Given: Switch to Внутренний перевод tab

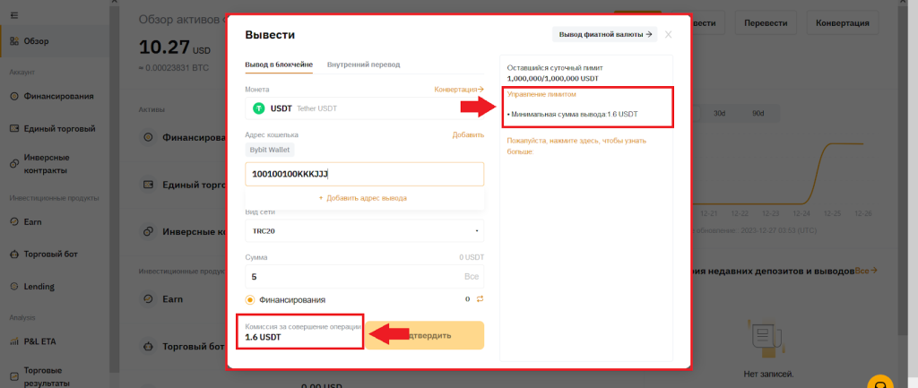Looking at the screenshot, I should click(364, 65).
